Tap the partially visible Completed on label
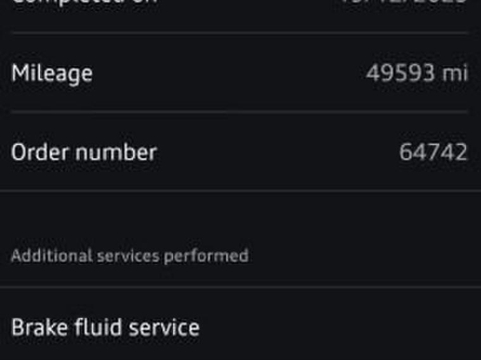Screen dimensions: 481x360 [84, 2]
